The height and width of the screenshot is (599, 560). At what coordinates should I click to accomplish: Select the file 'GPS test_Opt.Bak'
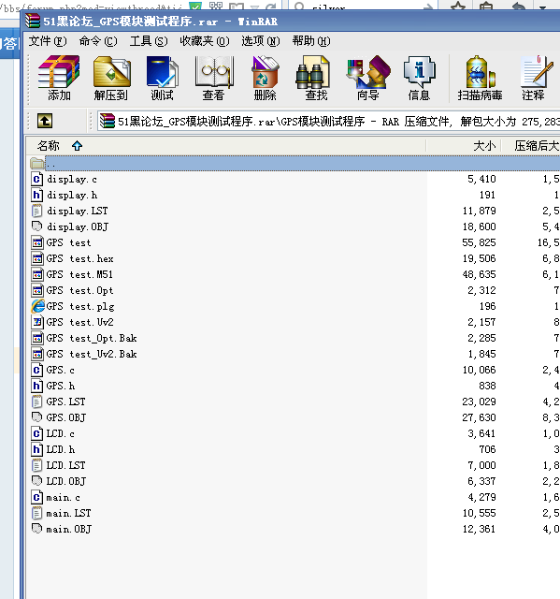pos(92,339)
